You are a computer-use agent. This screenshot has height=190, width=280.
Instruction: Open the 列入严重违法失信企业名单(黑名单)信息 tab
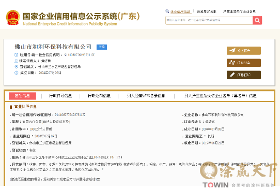[x=221, y=96]
